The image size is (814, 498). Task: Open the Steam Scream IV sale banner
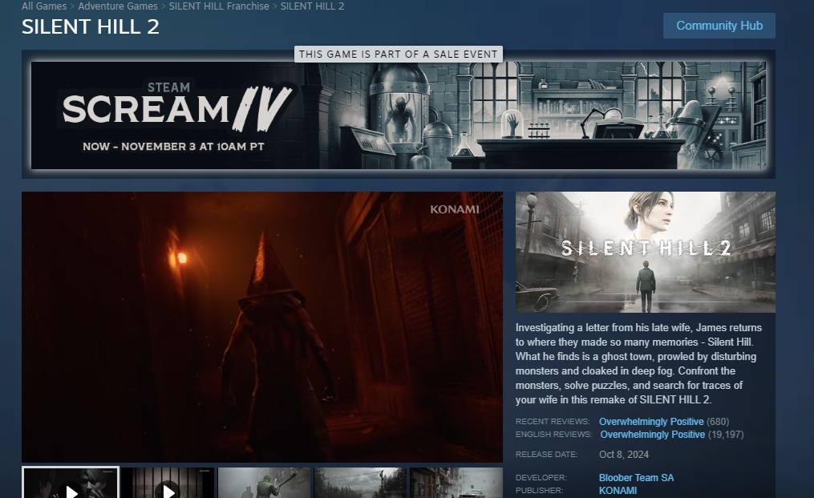pos(398,115)
